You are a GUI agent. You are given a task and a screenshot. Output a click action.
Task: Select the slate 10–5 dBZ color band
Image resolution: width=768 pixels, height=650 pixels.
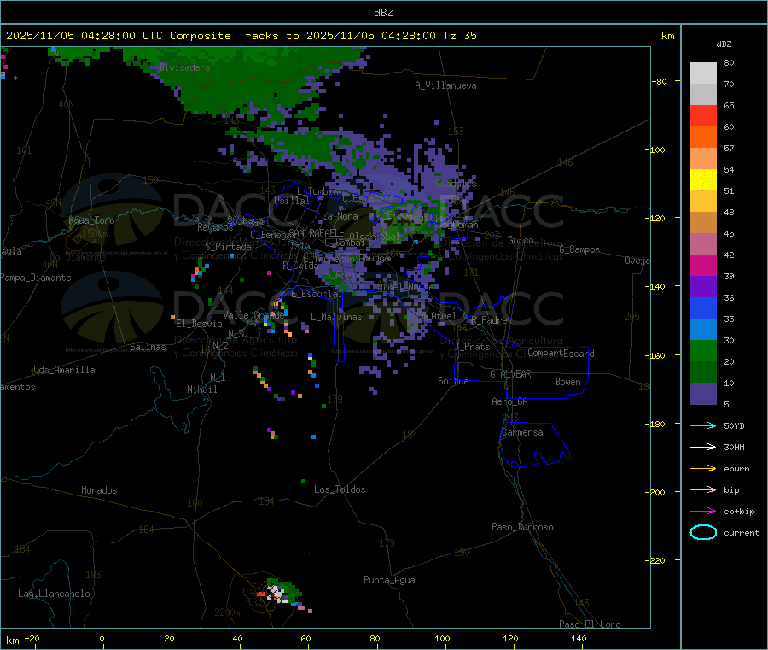pyautogui.click(x=703, y=394)
